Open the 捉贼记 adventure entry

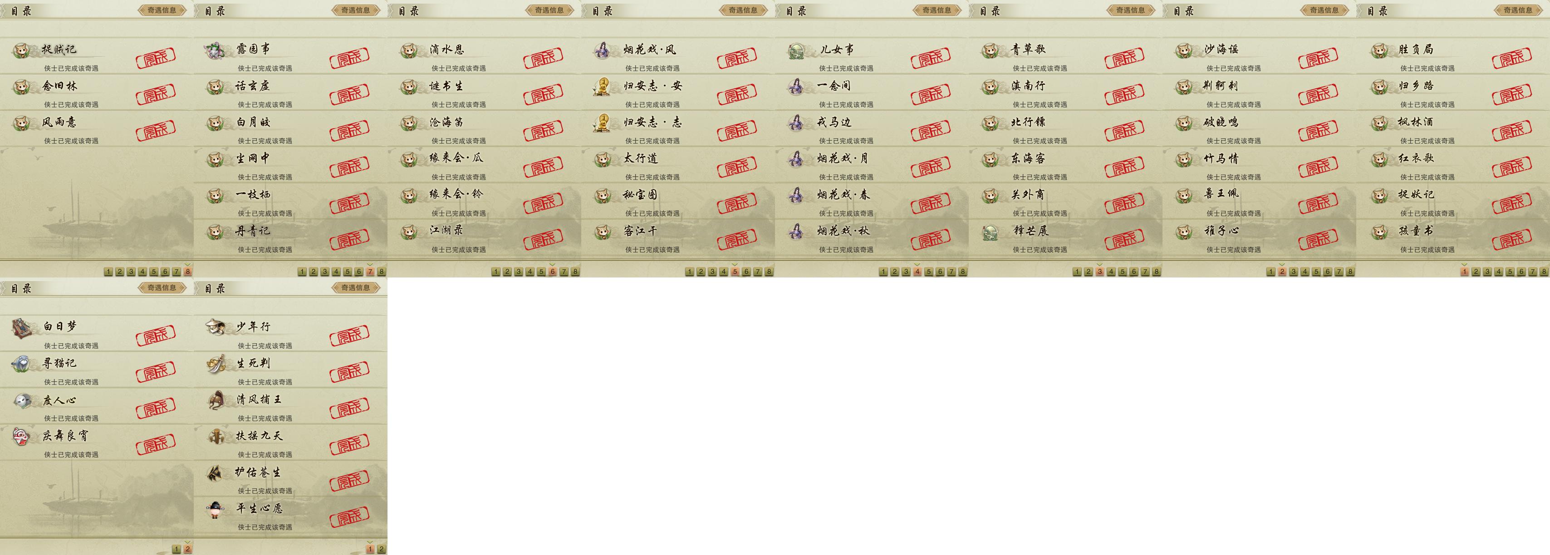(97, 57)
